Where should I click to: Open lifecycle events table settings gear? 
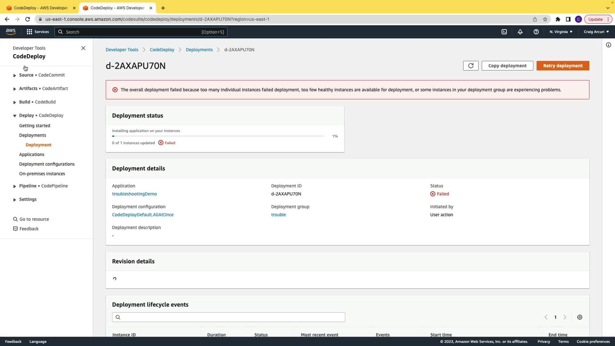(579, 317)
